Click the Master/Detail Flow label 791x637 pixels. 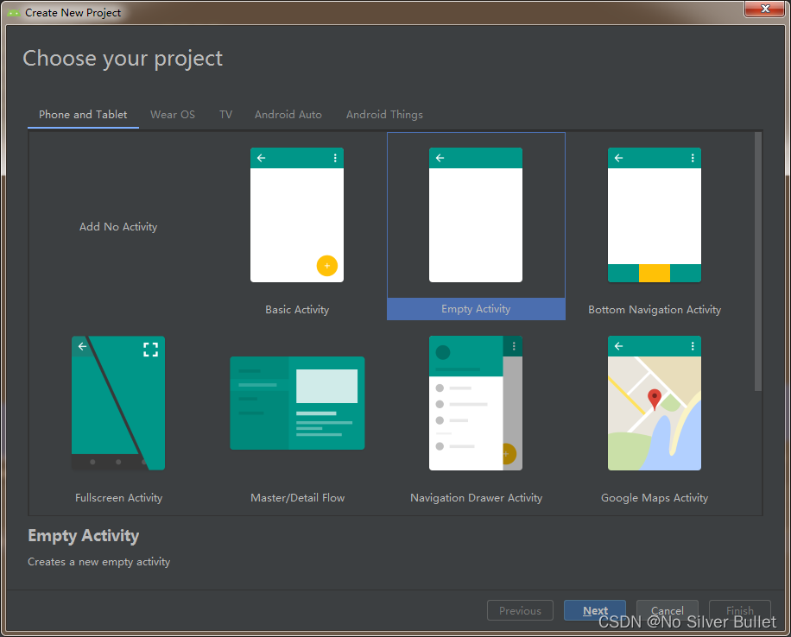tap(298, 498)
